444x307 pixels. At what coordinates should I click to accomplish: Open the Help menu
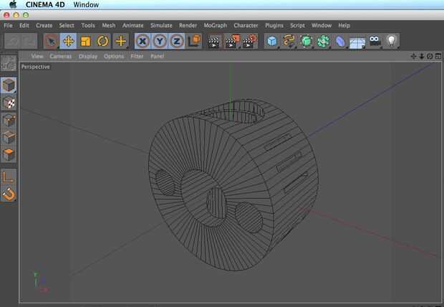[x=344, y=26]
